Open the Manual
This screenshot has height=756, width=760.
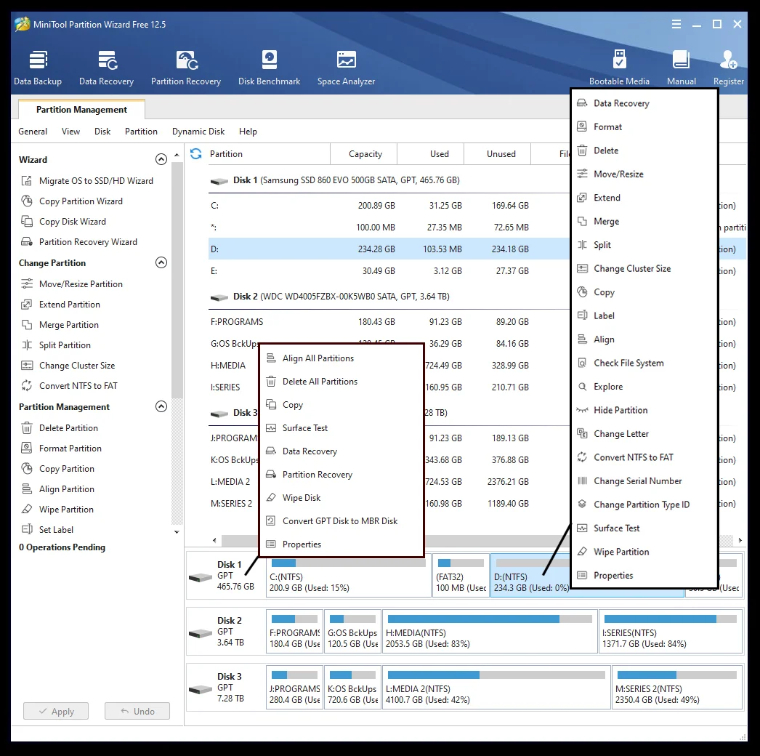(681, 68)
